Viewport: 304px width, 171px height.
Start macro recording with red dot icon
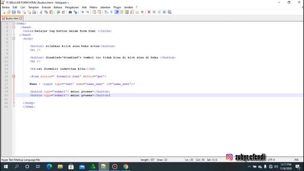click(x=149, y=12)
